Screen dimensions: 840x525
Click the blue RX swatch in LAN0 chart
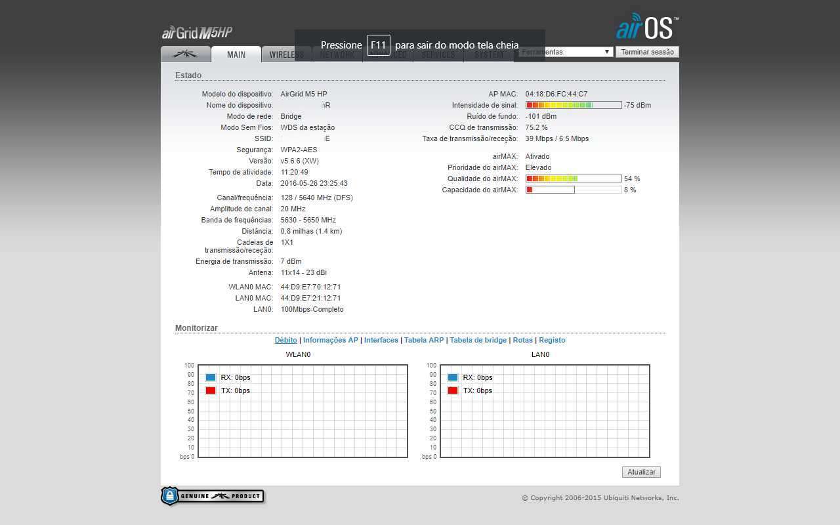[453, 377]
